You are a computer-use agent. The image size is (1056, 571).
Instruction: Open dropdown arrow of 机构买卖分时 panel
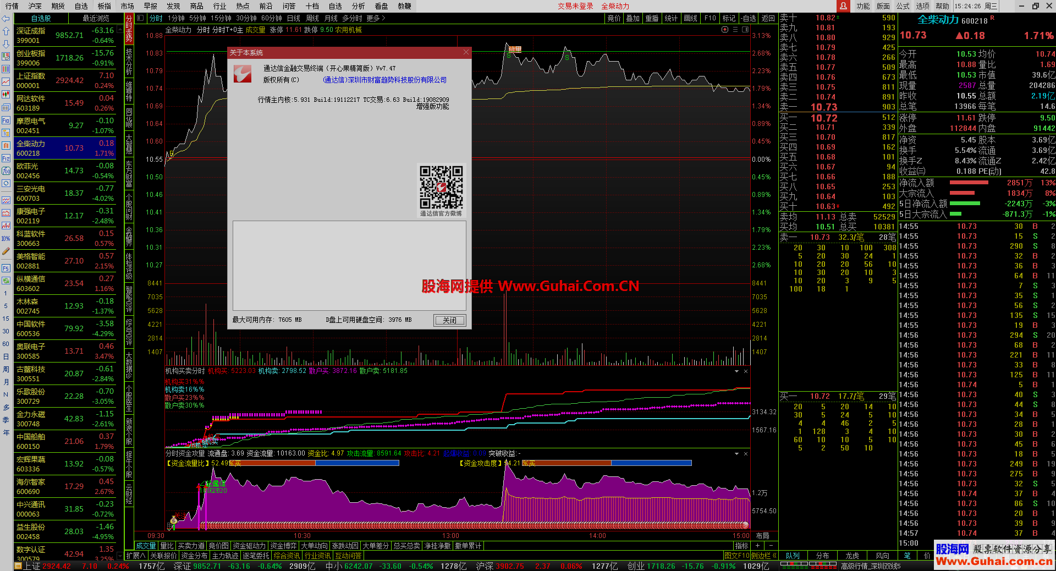click(x=736, y=371)
